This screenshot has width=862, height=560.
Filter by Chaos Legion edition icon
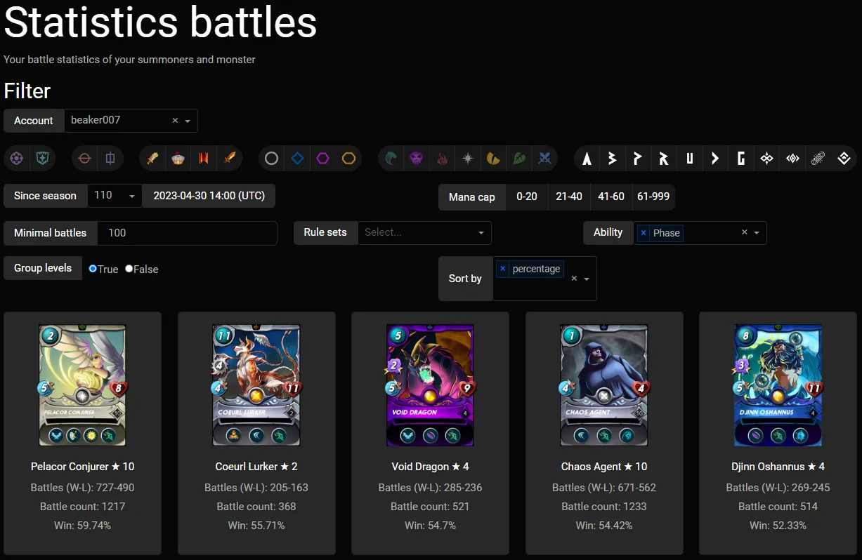(766, 159)
